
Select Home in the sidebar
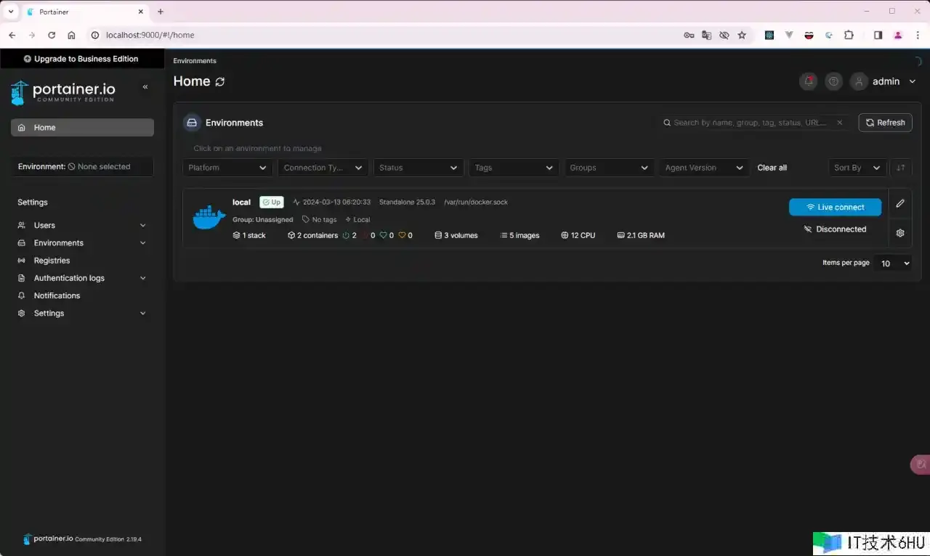click(82, 128)
